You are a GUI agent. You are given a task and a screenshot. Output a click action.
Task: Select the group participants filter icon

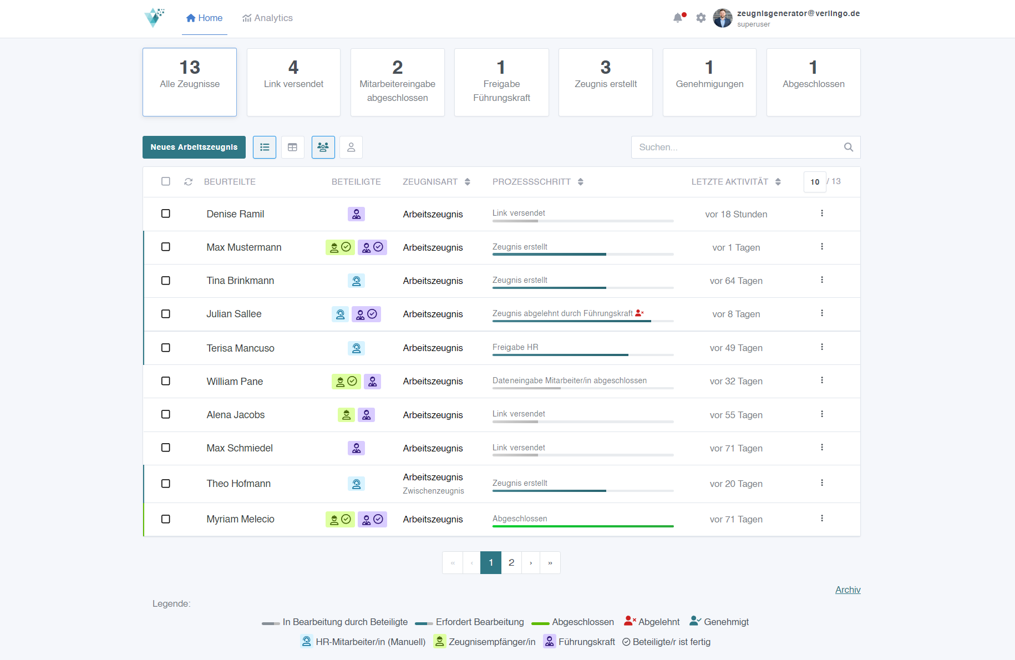[x=323, y=148]
